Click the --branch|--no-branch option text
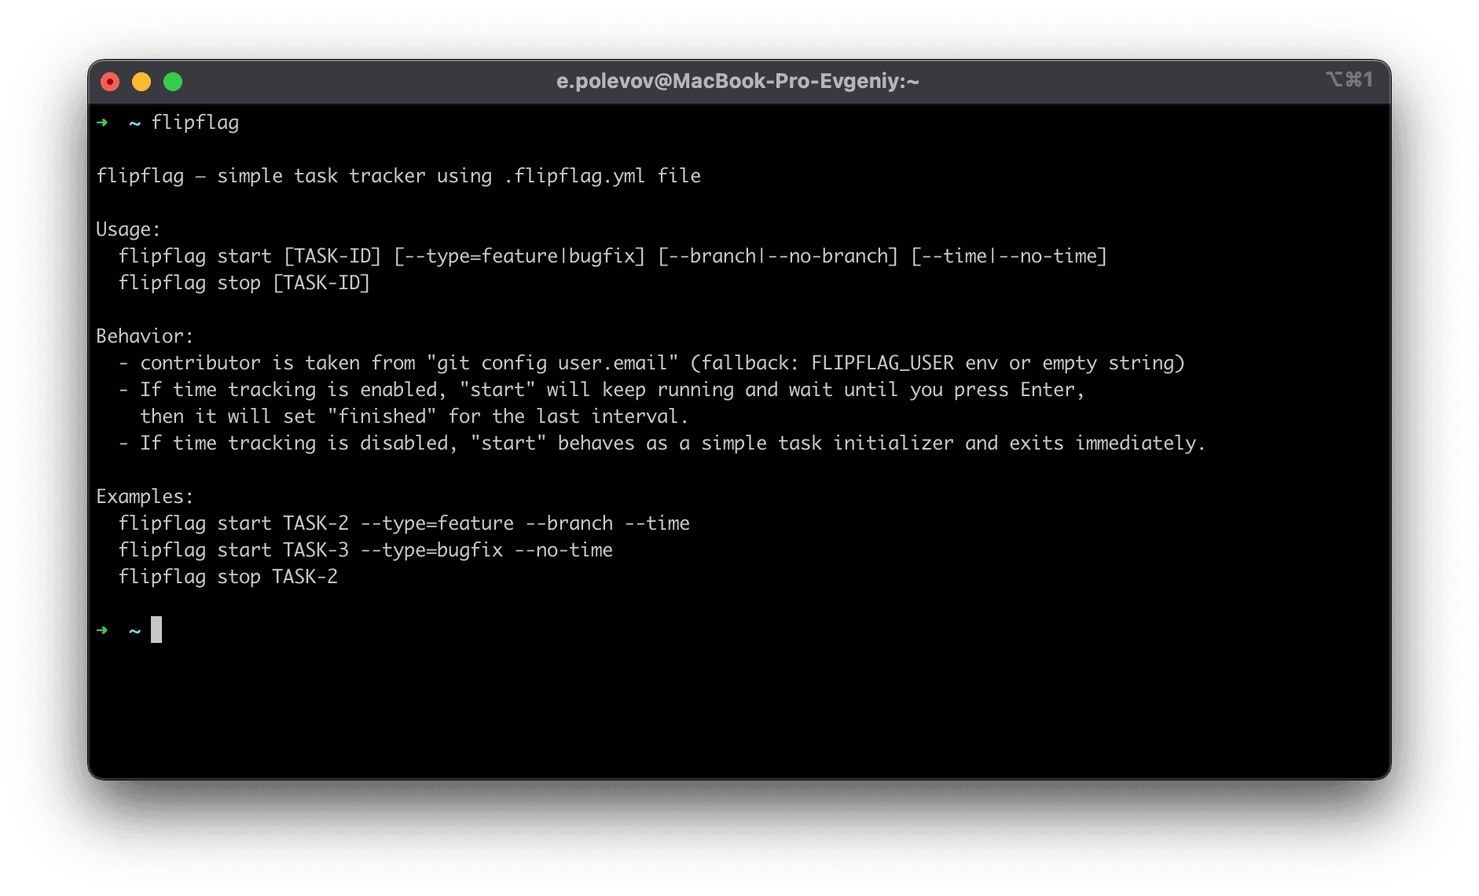The height and width of the screenshot is (896, 1479). point(777,255)
